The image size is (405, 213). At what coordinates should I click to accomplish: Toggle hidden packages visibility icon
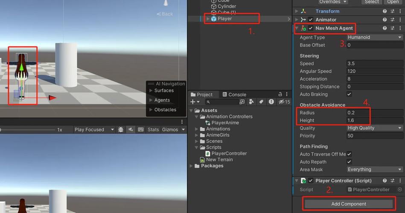tap(282, 102)
